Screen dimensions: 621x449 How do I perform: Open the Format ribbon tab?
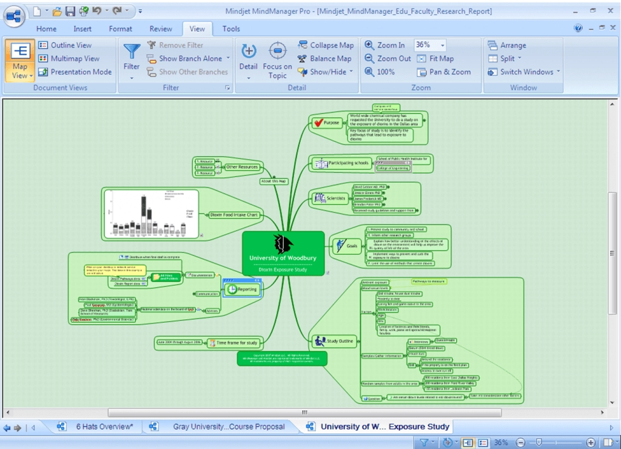coord(121,29)
